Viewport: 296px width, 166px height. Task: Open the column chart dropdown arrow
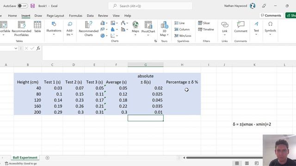[x=107, y=23]
